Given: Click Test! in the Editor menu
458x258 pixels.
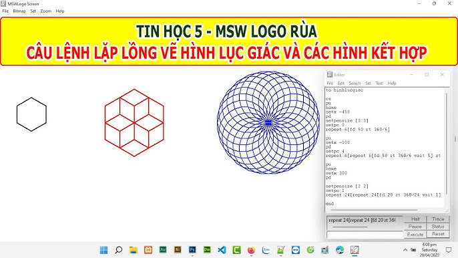Looking at the screenshot, I should coord(379,84).
